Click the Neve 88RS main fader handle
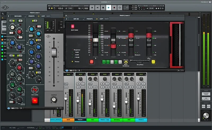The height and width of the screenshot is (130, 212). (x=54, y=53)
